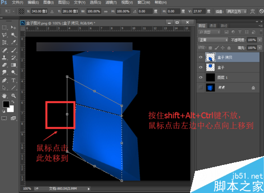The image size is (264, 193).
Task: Change screen mode from the toolbox
Action: click(13, 118)
